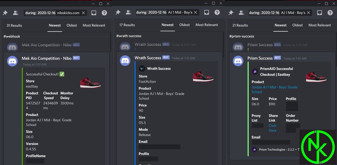This screenshot has height=165, width=337.
Task: Sort by Oldest in the 31 Results window
Action: (72, 25)
